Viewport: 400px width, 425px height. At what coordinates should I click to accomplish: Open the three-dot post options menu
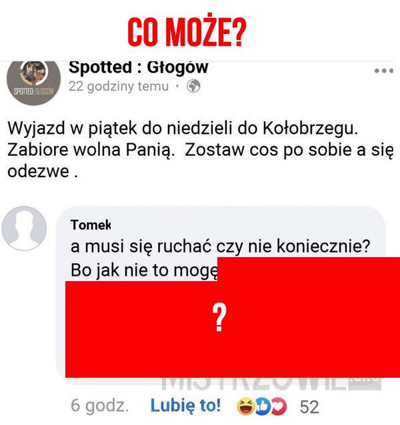[383, 71]
